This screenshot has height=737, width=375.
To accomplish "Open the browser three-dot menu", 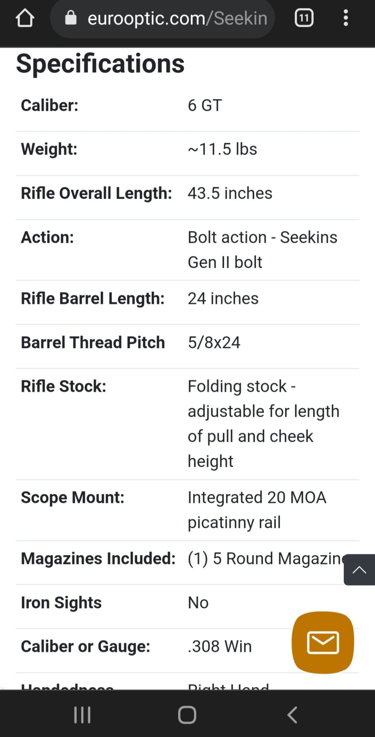I will tap(346, 18).
